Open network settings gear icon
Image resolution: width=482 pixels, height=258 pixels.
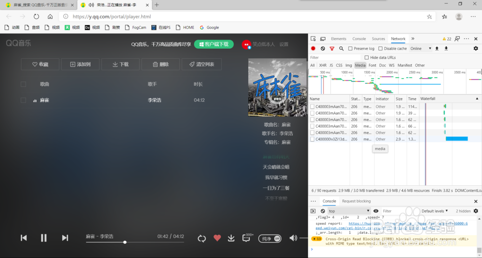tap(476, 49)
